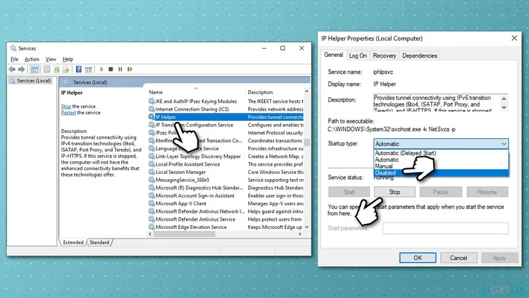This screenshot has width=529, height=298.
Task: Switch to the Recovery tab
Action: 384,56
